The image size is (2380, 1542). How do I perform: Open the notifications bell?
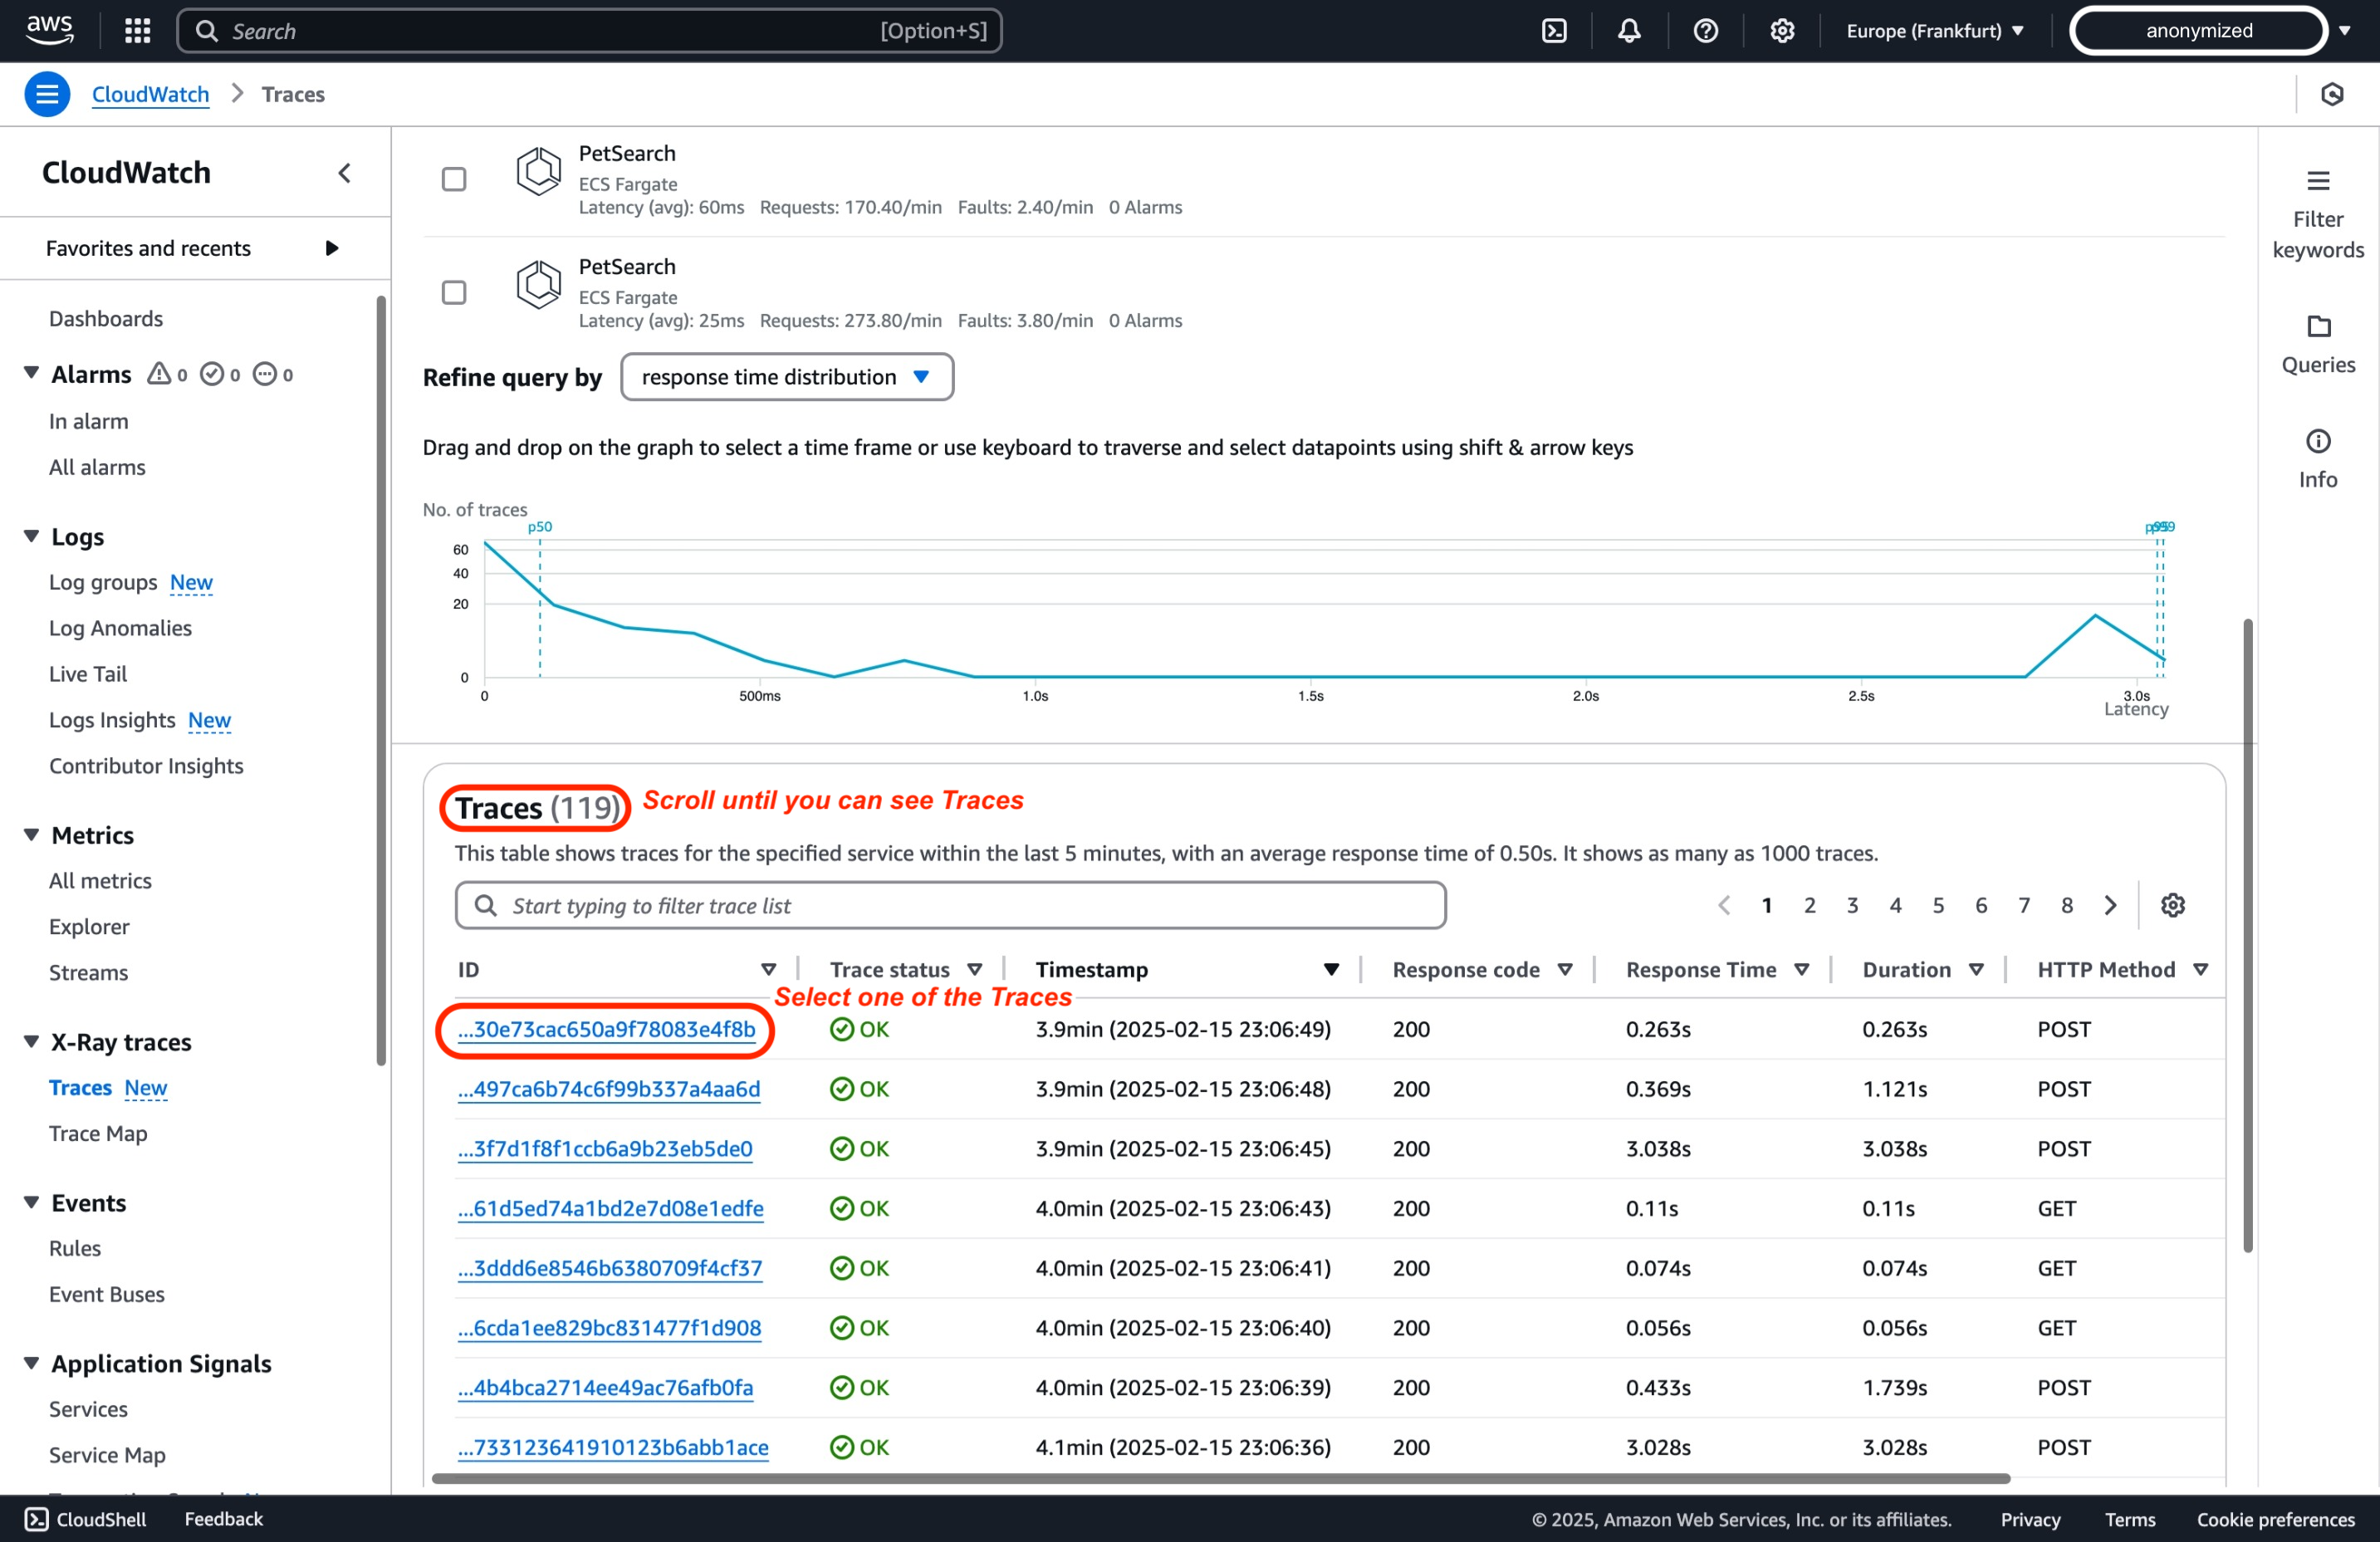[1629, 31]
